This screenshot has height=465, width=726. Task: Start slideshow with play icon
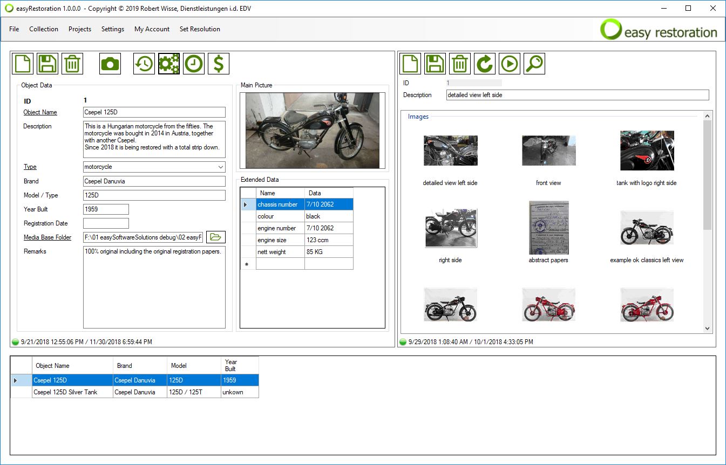click(510, 64)
